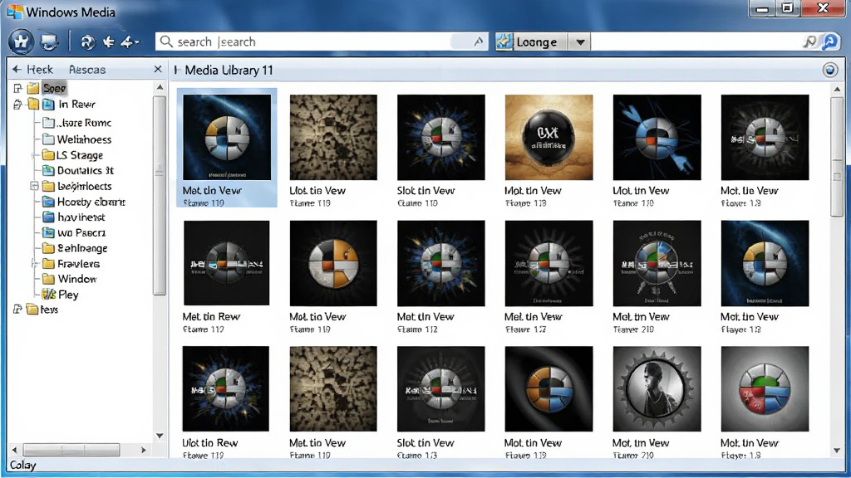Image resolution: width=851 pixels, height=478 pixels.
Task: Expand the LS Stagge folder node
Action: point(34,155)
